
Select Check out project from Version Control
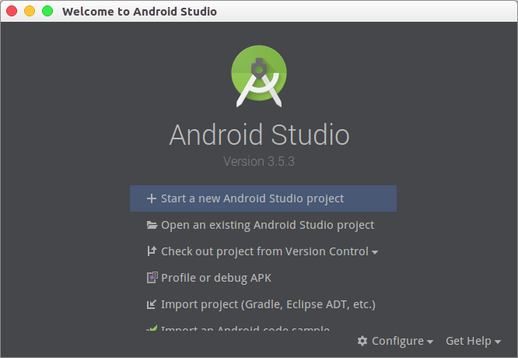pyautogui.click(x=263, y=251)
